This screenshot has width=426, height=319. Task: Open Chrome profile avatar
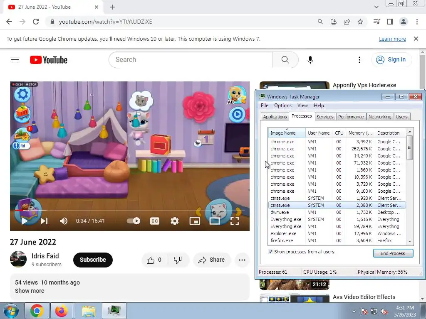pos(404,22)
